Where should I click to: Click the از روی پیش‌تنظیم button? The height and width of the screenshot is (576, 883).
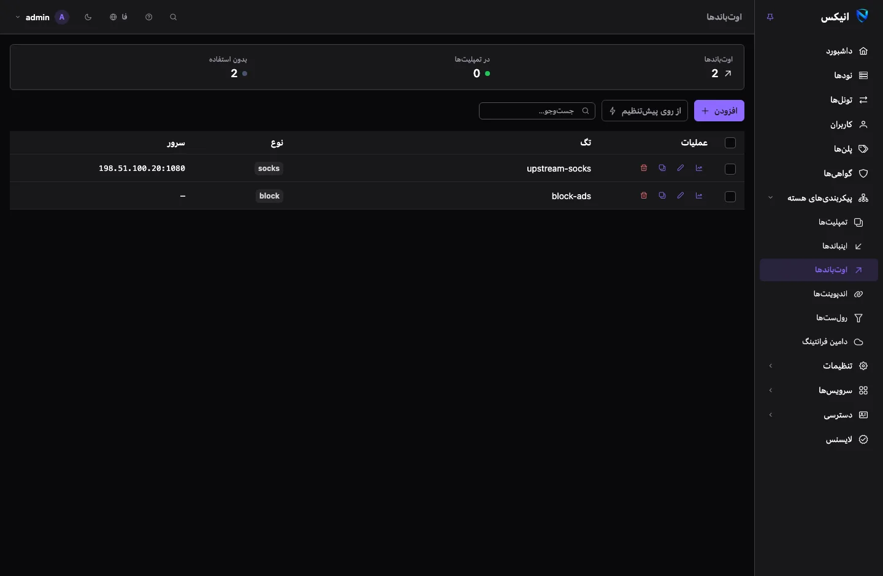645,111
